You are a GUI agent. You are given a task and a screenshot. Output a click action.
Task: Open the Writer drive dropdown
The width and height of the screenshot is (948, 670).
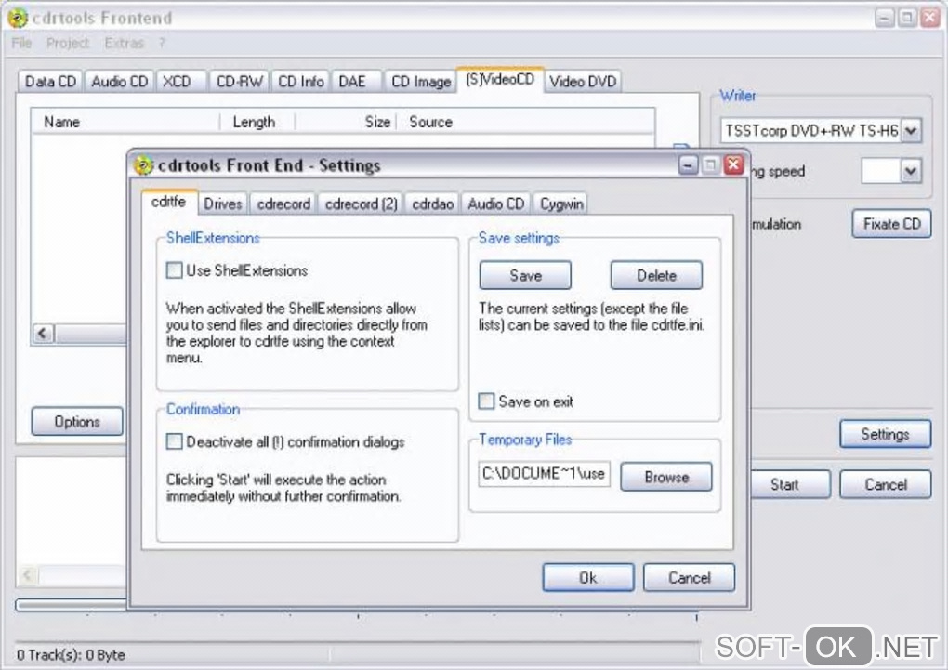(912, 130)
